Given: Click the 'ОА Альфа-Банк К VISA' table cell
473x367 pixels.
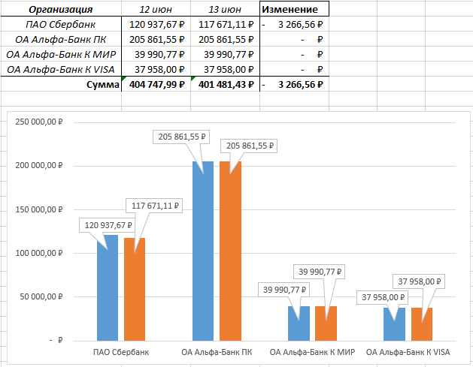Looking at the screenshot, I should coord(61,69).
